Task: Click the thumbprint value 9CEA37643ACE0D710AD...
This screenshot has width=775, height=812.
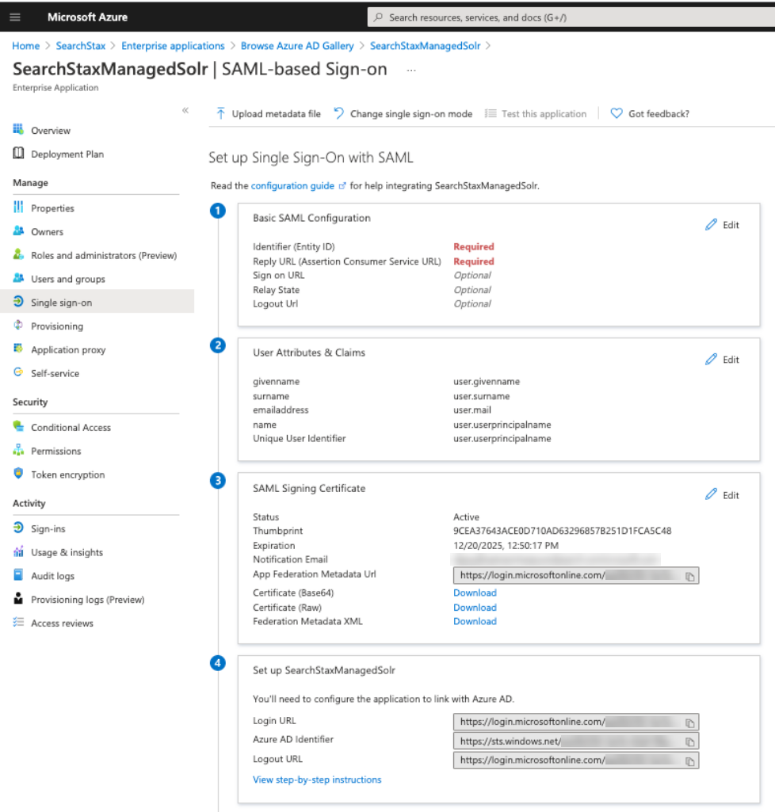Action: click(x=562, y=532)
